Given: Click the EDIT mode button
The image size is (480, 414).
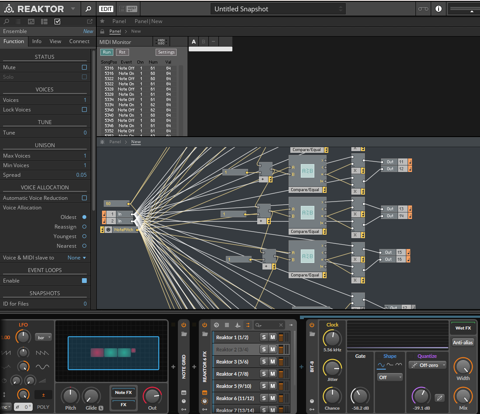Looking at the screenshot, I should [x=106, y=9].
